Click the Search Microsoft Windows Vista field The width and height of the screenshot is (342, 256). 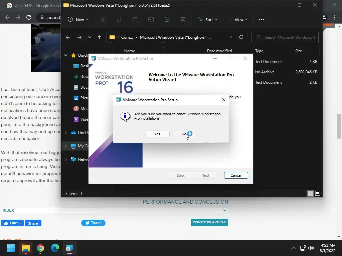coord(285,37)
